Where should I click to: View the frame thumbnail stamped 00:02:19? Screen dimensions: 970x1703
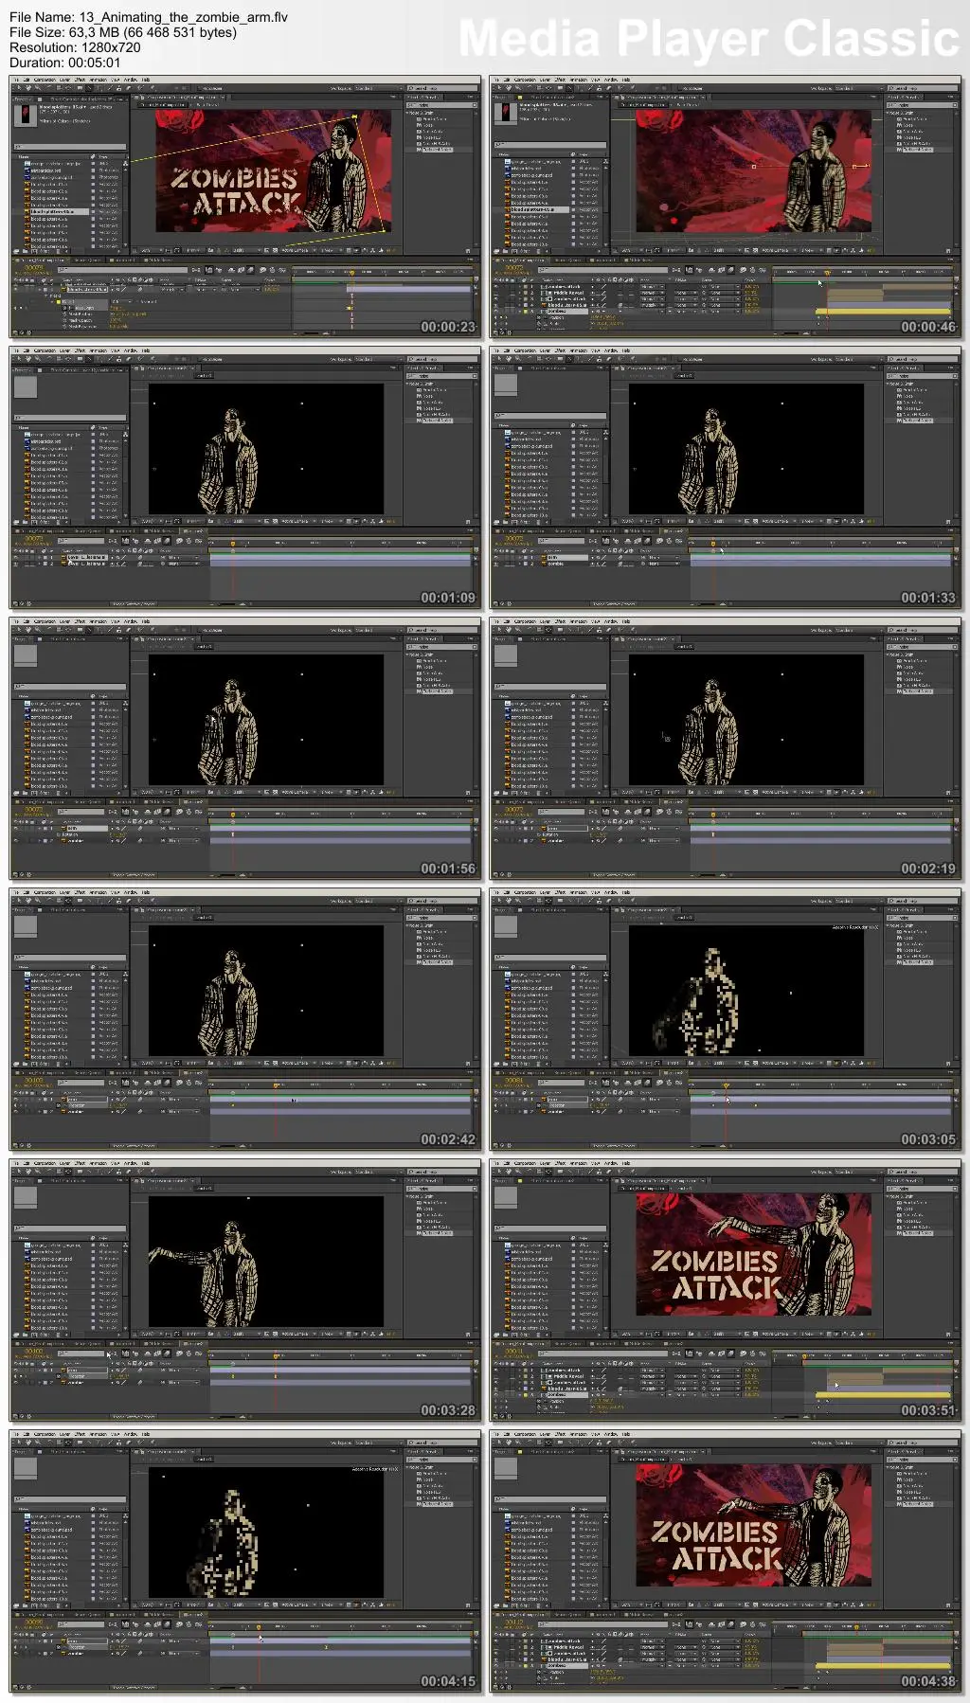(x=726, y=748)
